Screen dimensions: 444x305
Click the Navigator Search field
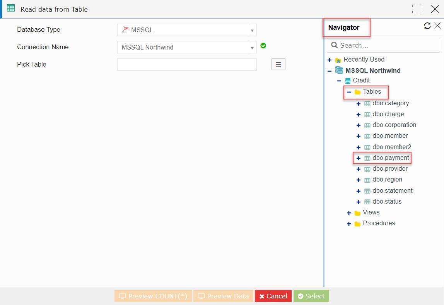tap(383, 45)
